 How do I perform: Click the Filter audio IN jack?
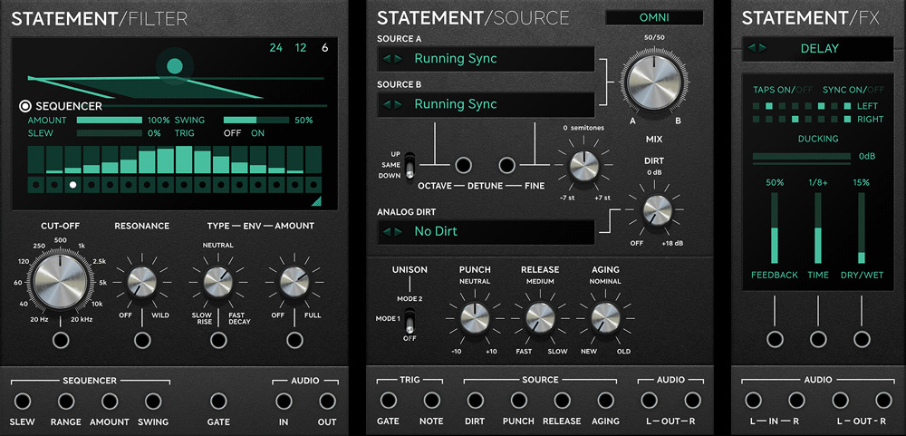(284, 401)
